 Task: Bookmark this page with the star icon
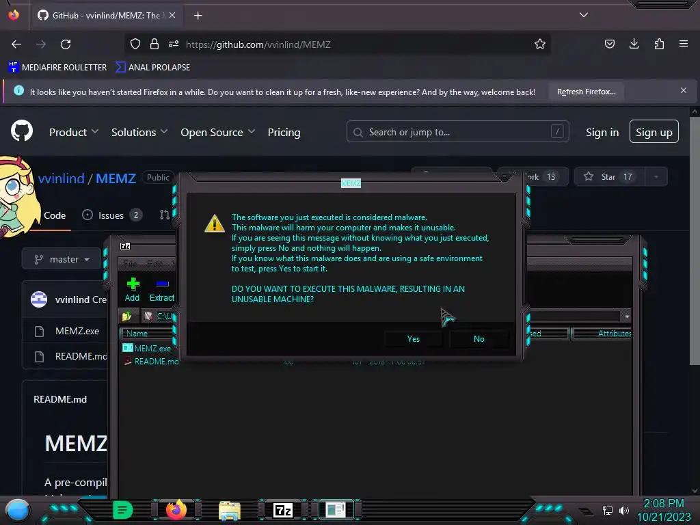(x=540, y=44)
